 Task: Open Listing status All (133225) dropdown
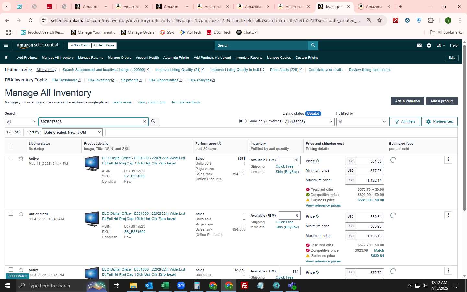[x=308, y=122]
